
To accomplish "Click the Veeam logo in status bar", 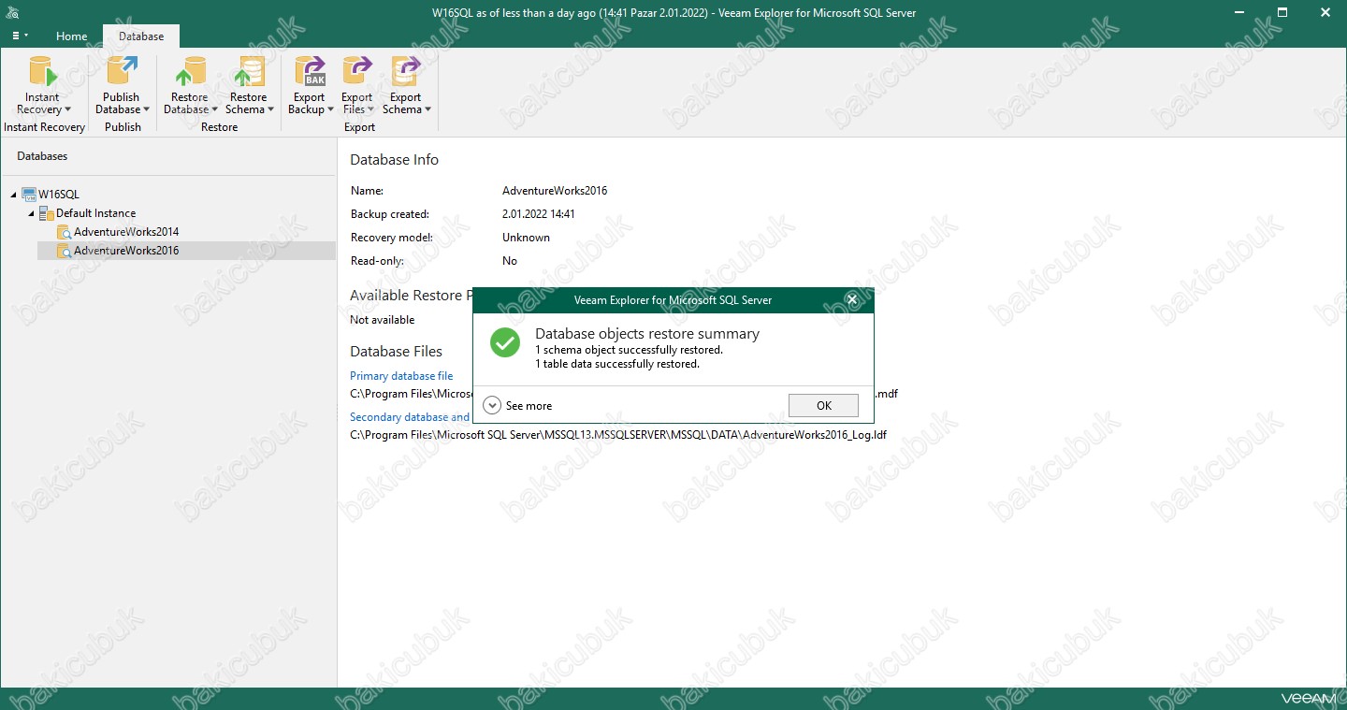I will [x=1307, y=699].
